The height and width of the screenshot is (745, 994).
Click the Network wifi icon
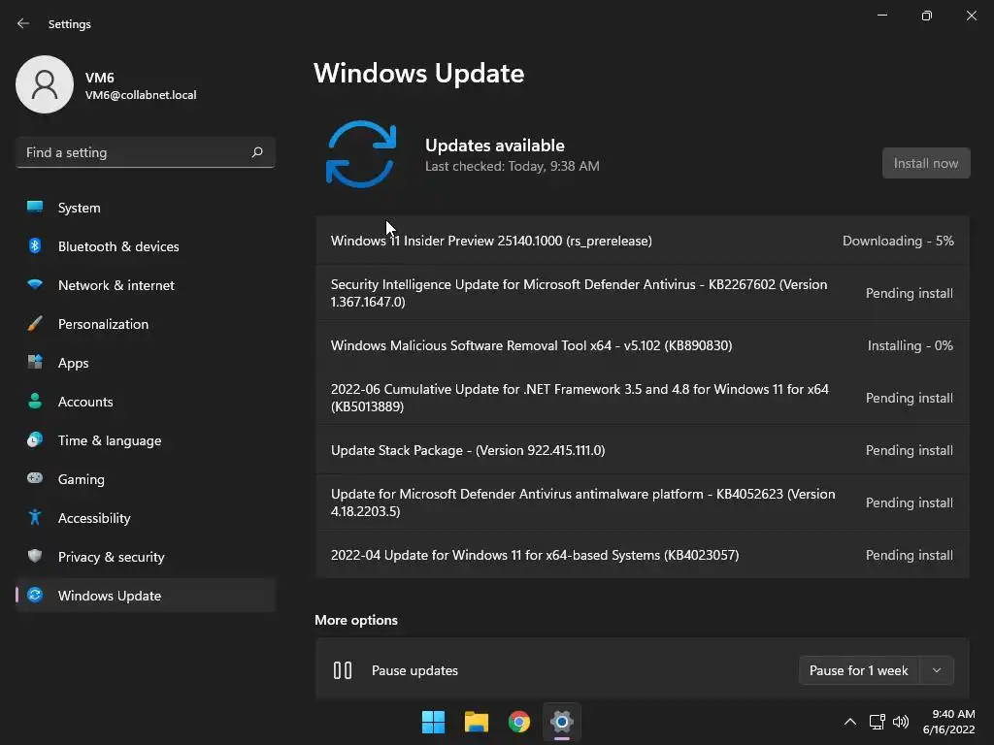(35, 284)
